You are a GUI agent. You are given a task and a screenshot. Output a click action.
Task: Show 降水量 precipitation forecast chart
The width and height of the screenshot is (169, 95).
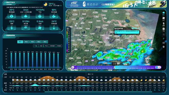(x=59, y=46)
